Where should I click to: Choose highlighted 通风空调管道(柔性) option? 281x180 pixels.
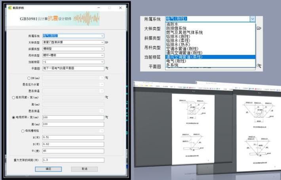pyautogui.click(x=210, y=57)
